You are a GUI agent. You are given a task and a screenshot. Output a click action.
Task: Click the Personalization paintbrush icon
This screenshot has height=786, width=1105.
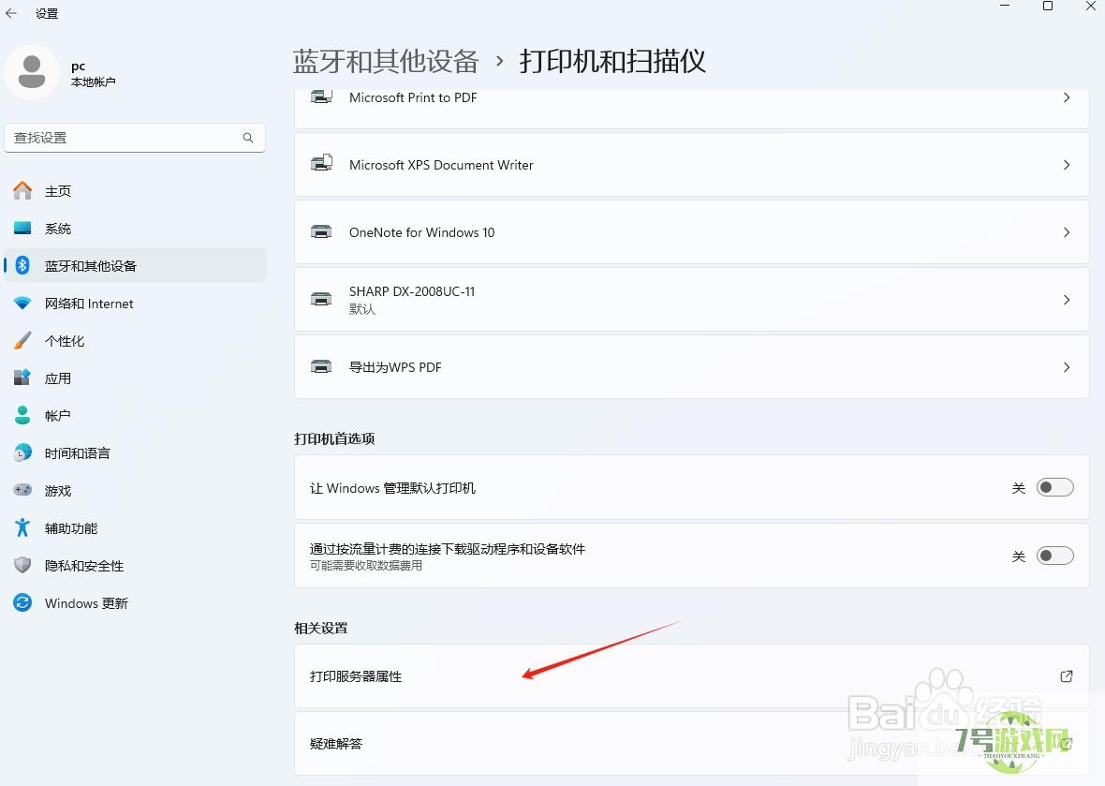coord(22,340)
